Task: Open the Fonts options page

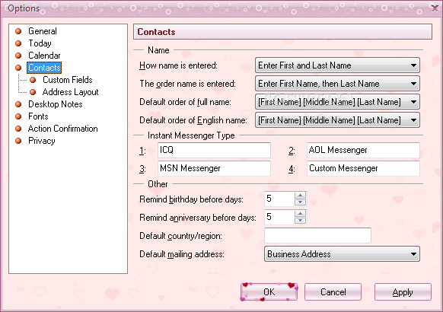Action: (38, 116)
